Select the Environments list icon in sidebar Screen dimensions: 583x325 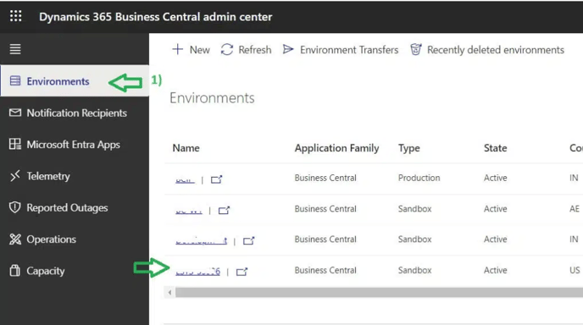pyautogui.click(x=15, y=81)
